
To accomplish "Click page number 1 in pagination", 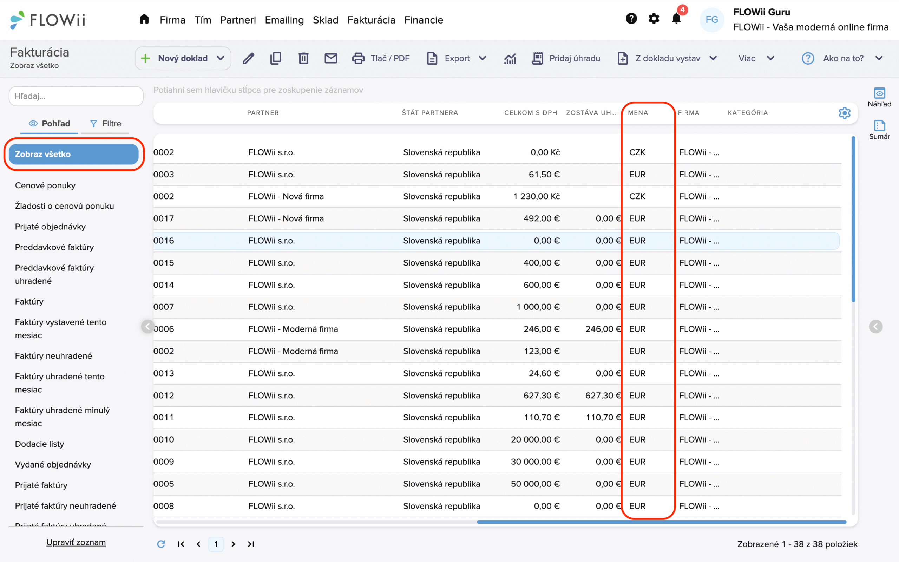I will (x=216, y=544).
